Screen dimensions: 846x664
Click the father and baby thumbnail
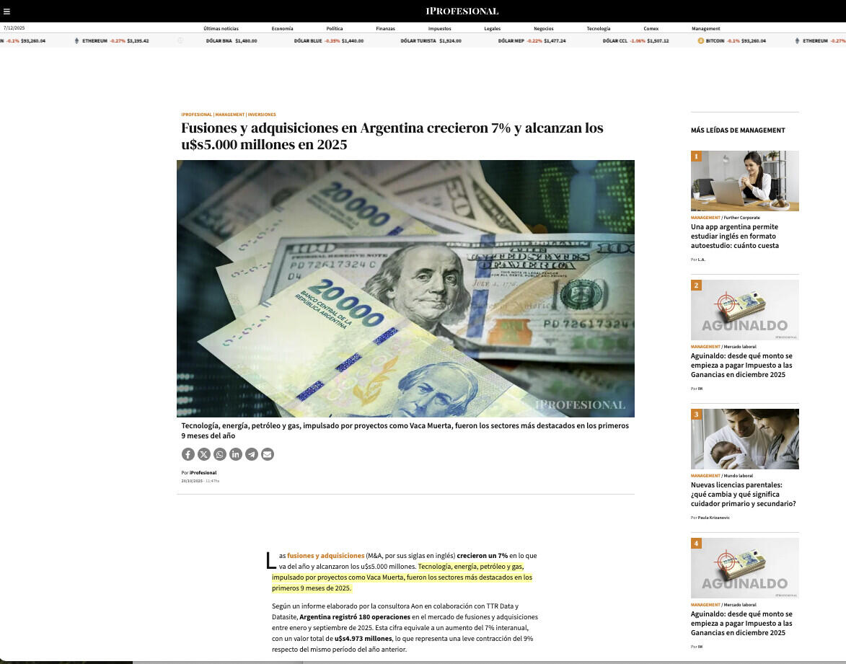click(x=744, y=439)
